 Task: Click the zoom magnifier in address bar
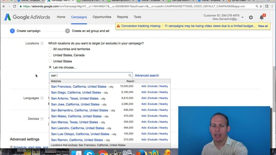[257, 6]
